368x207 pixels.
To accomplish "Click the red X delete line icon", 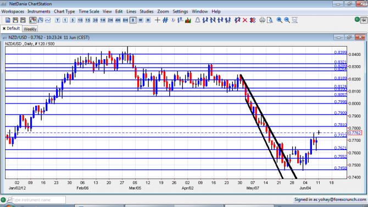I will tap(245, 20).
